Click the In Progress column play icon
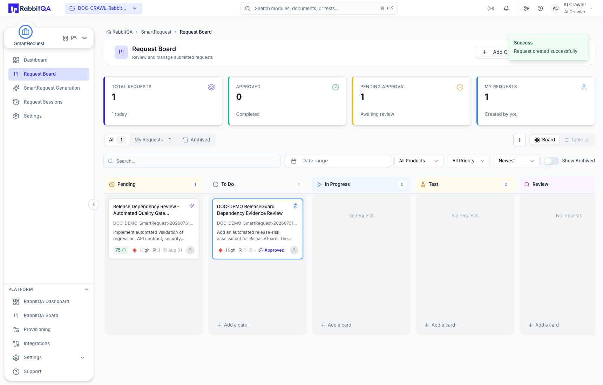This screenshot has width=603, height=385. [319, 184]
